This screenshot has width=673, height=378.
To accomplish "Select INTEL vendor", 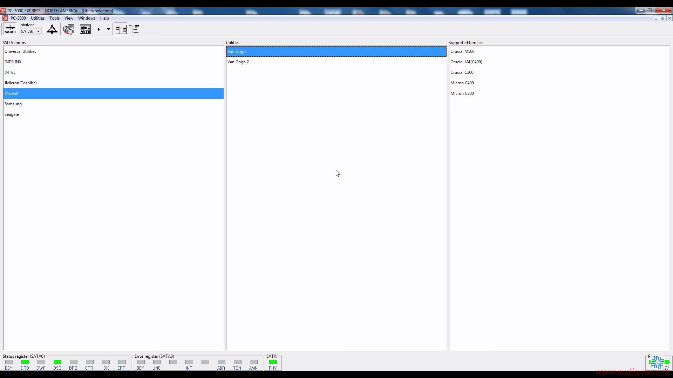I will (113, 72).
